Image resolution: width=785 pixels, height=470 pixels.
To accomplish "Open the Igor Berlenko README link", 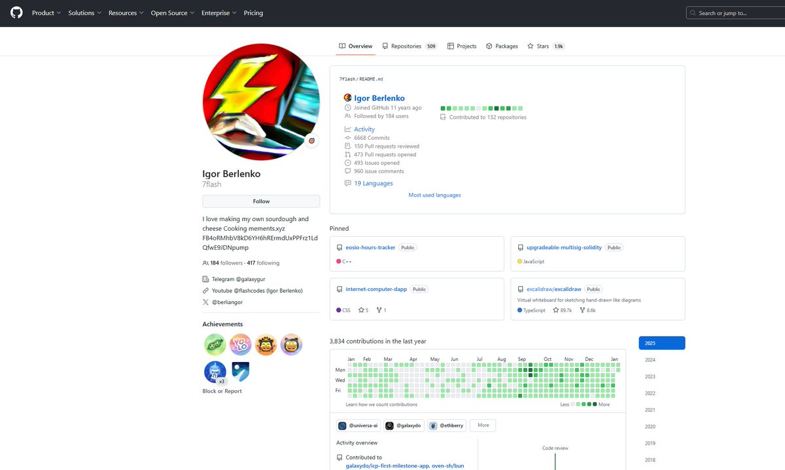I will [x=379, y=98].
